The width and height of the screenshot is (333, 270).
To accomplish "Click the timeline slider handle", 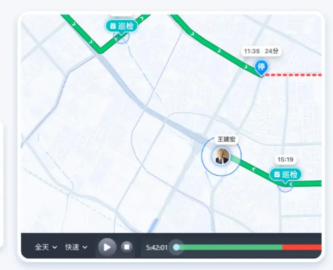I will coord(176,247).
